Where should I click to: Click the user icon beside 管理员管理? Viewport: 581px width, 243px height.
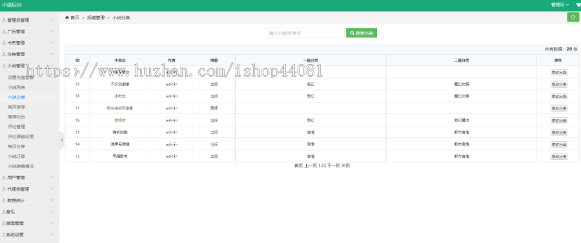coord(4,21)
